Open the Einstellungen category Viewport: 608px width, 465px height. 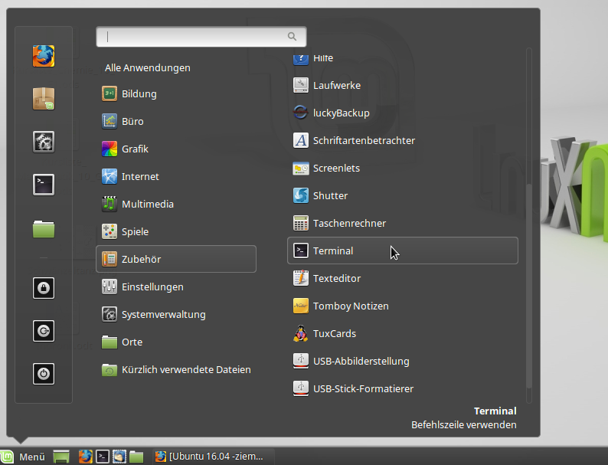(176, 287)
